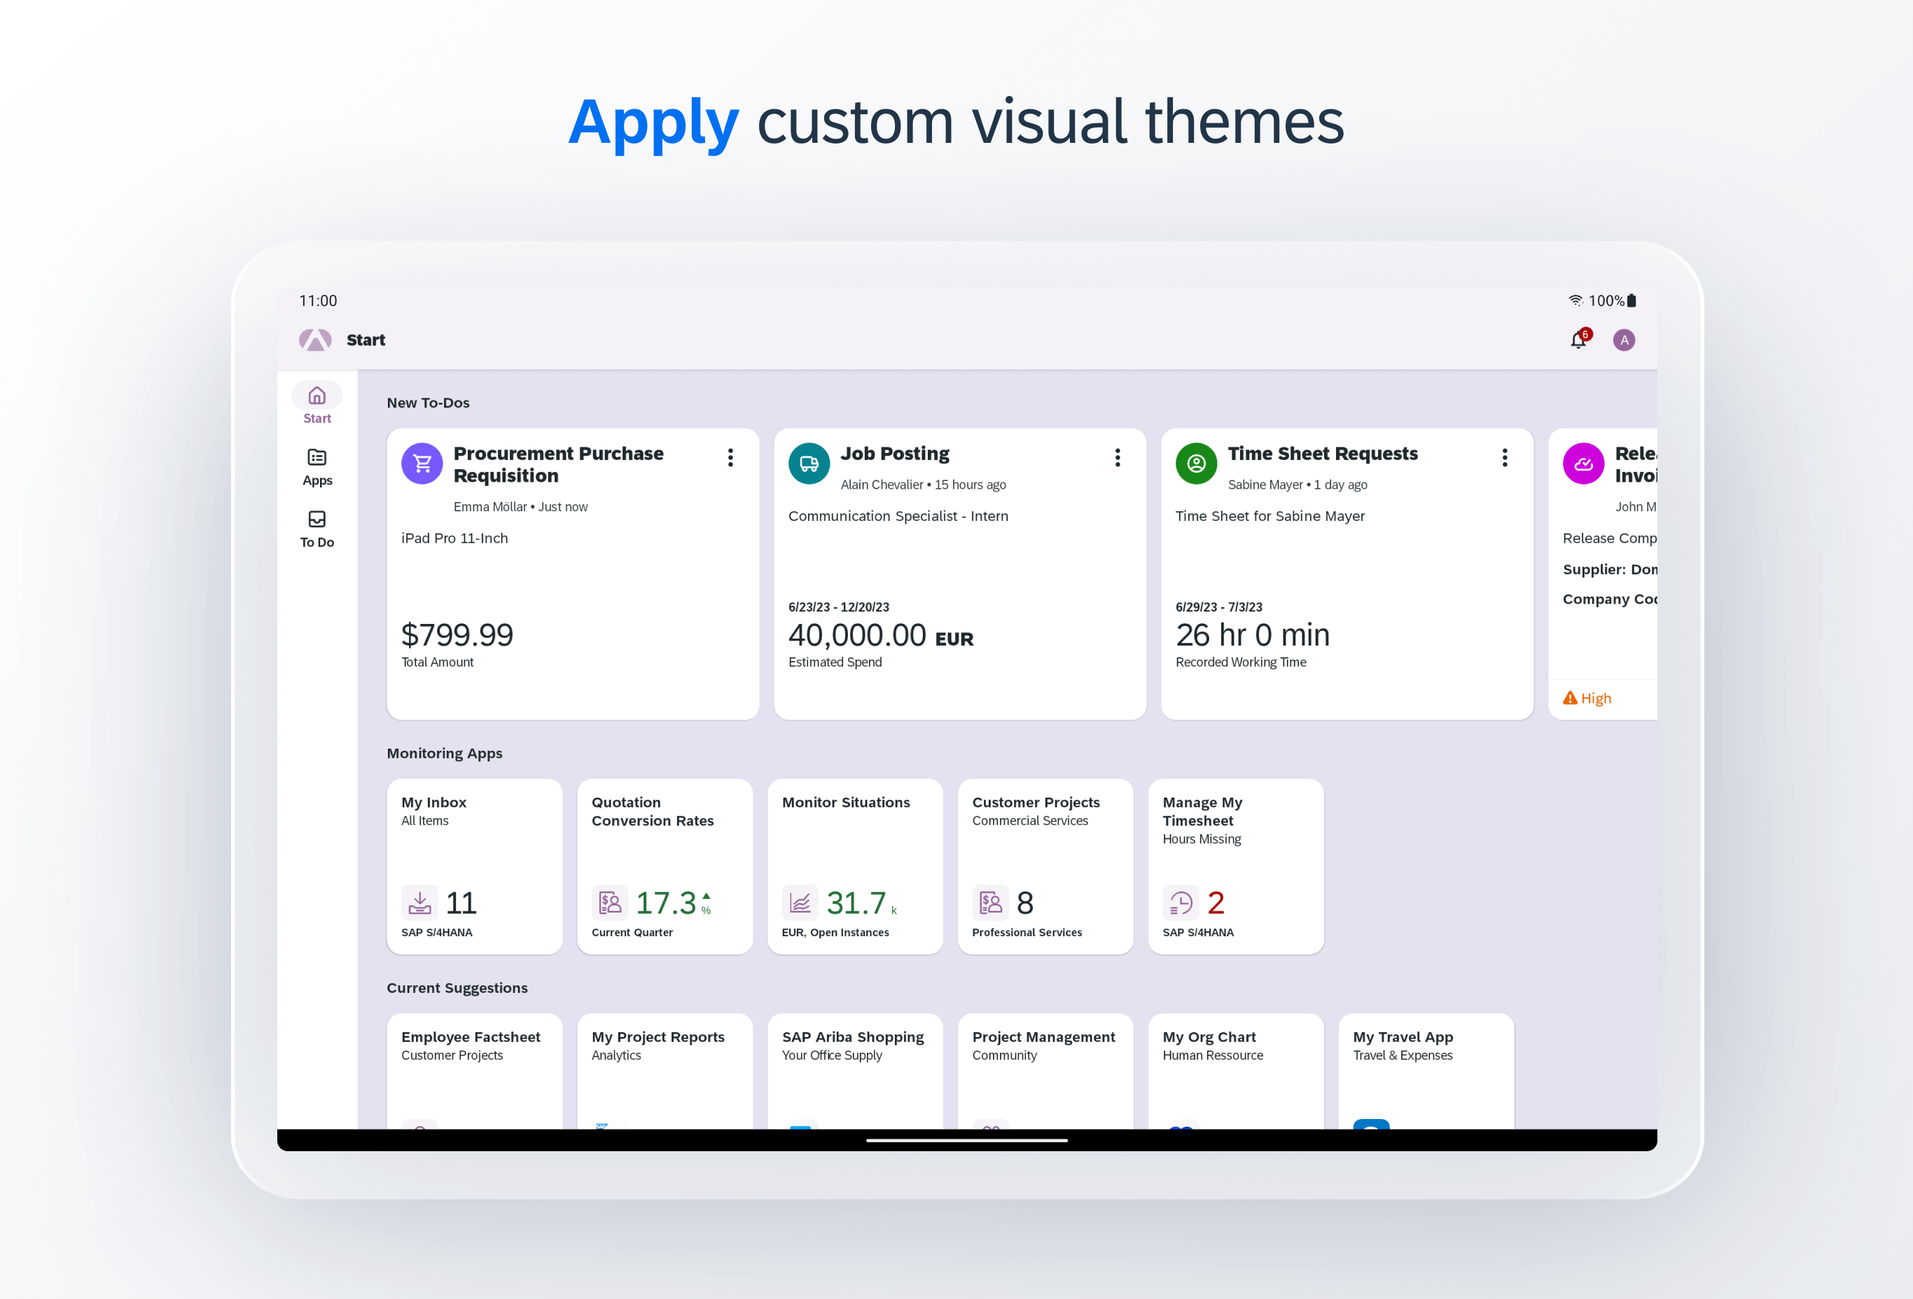Open the My Org Chart tile
1913x1299 pixels.
[1236, 1071]
